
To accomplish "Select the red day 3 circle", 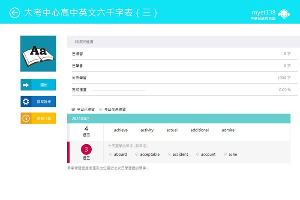I will (87, 150).
